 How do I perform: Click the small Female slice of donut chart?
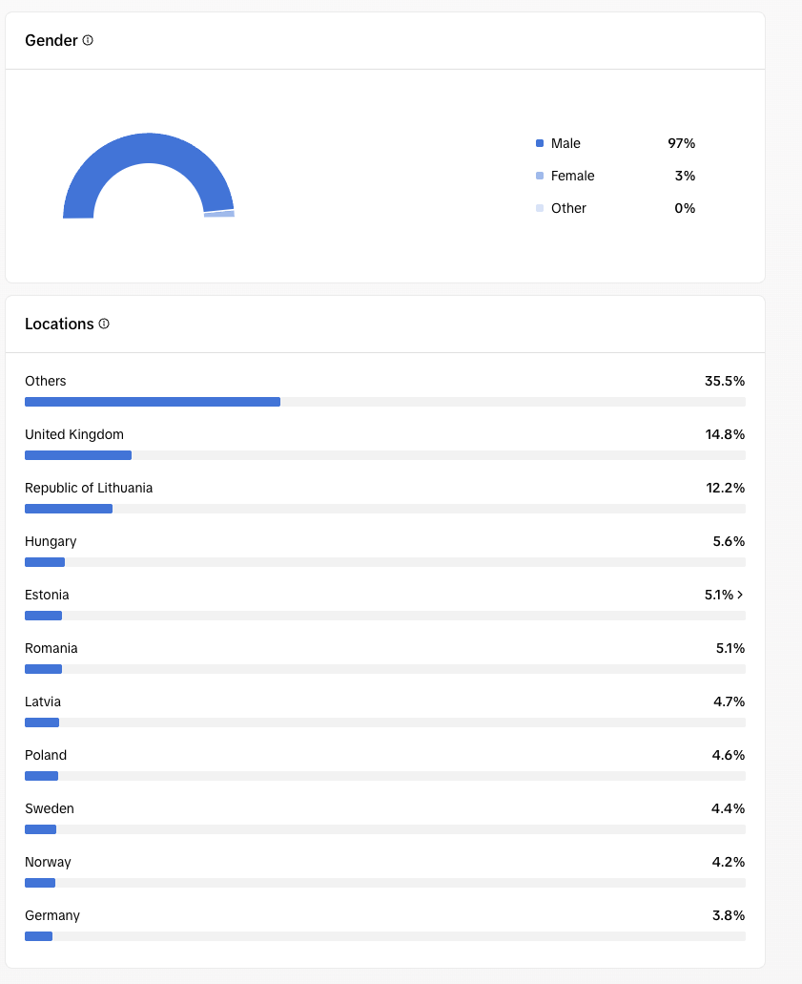click(x=219, y=215)
